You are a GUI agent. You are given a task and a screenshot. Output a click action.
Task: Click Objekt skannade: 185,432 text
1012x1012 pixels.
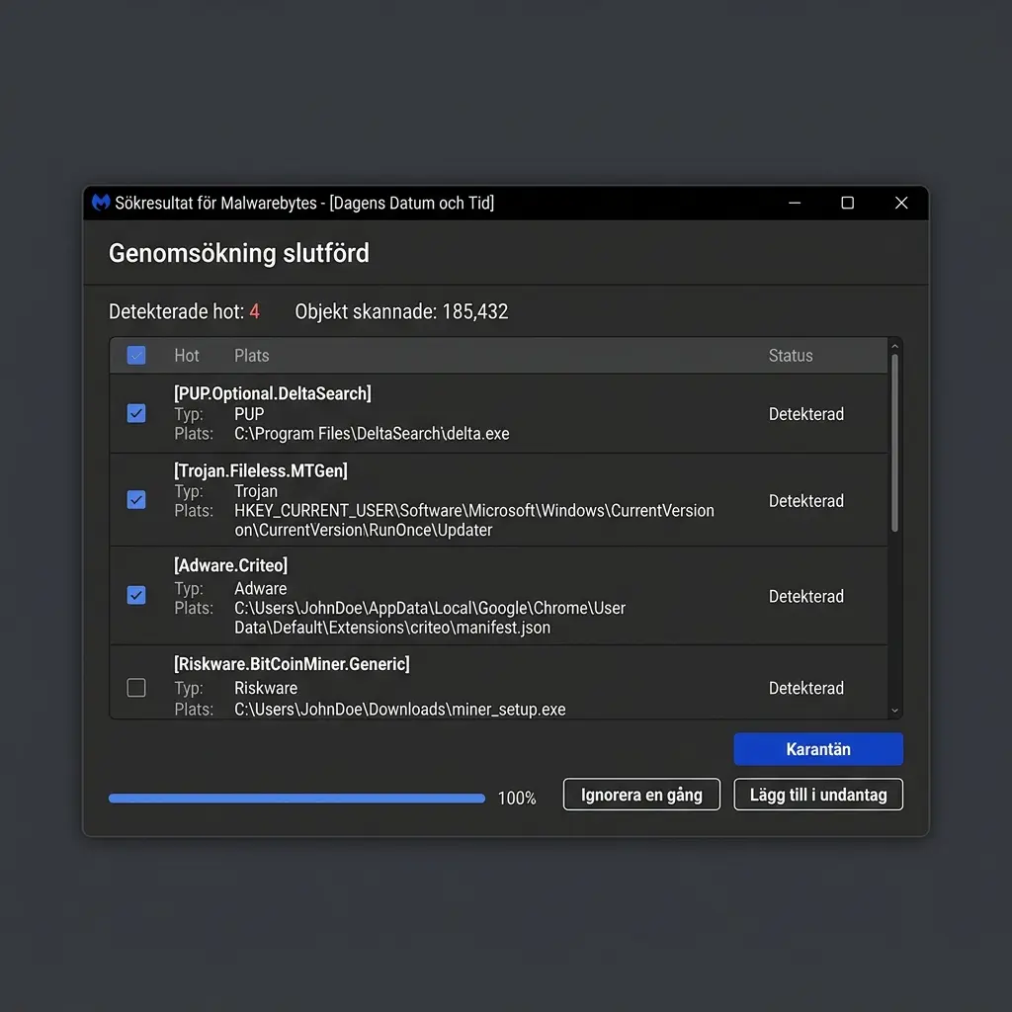tap(401, 311)
